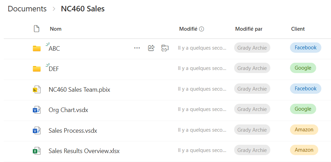Click the info icon next to Modifié

click(202, 29)
